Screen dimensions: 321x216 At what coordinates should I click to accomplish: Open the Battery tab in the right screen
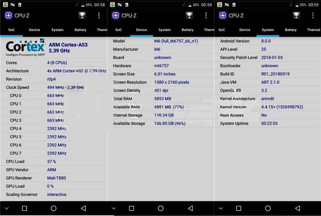click(291, 30)
